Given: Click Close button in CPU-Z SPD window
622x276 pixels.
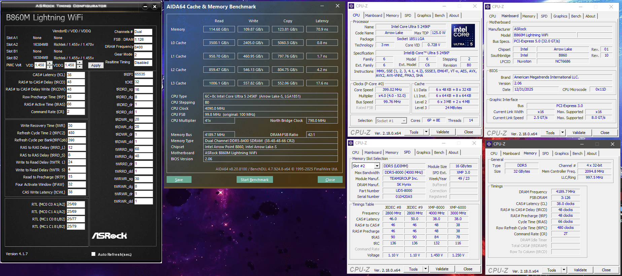Looking at the screenshot, I should (x=468, y=269).
